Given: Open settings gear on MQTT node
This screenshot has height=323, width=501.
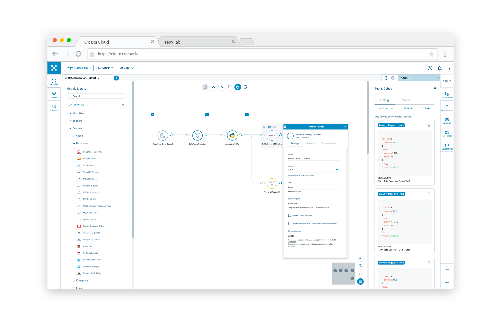Looking at the screenshot, I should pos(269,127).
